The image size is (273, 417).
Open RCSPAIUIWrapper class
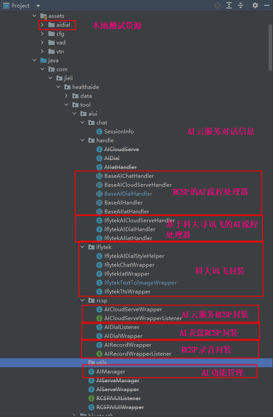coord(120,407)
